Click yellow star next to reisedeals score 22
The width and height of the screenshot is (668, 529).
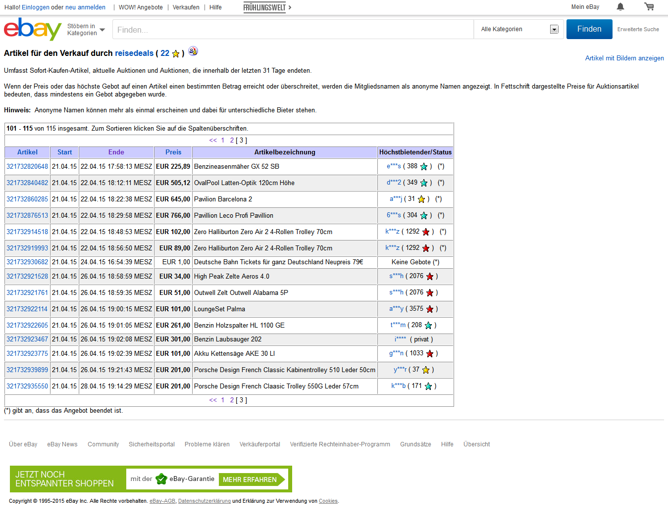tap(176, 53)
